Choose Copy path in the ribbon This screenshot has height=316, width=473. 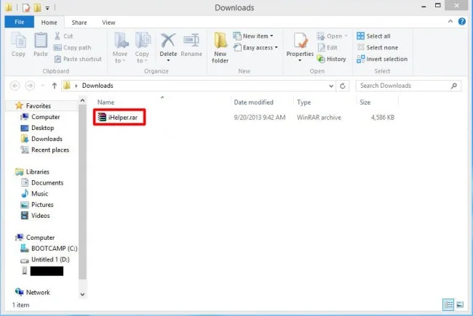click(x=72, y=48)
